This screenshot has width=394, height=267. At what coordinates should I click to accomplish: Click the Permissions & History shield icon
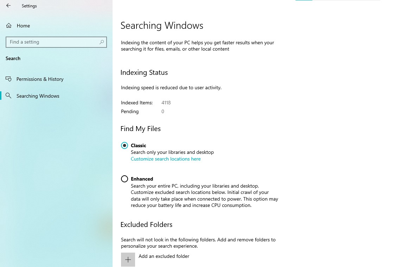8,79
